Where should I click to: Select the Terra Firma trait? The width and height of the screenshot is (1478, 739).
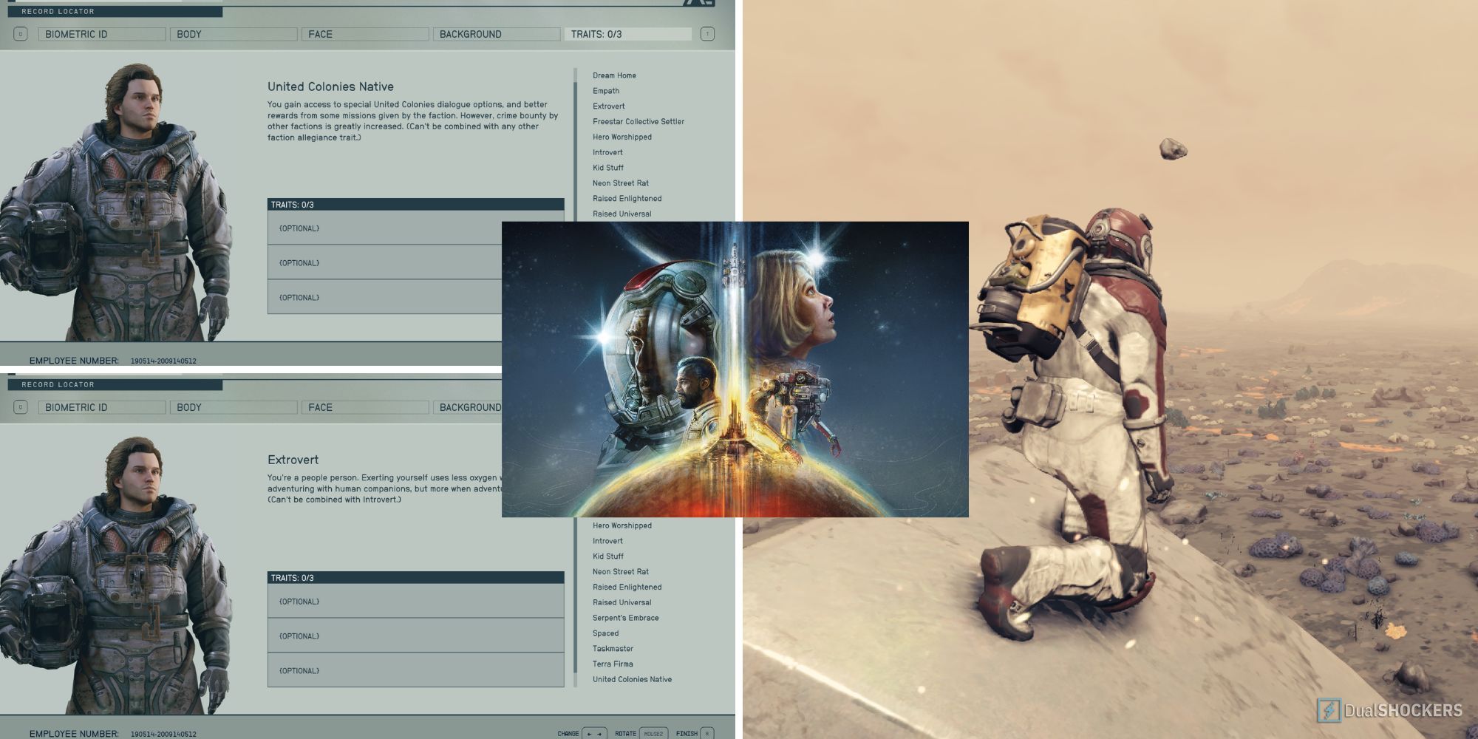613,664
